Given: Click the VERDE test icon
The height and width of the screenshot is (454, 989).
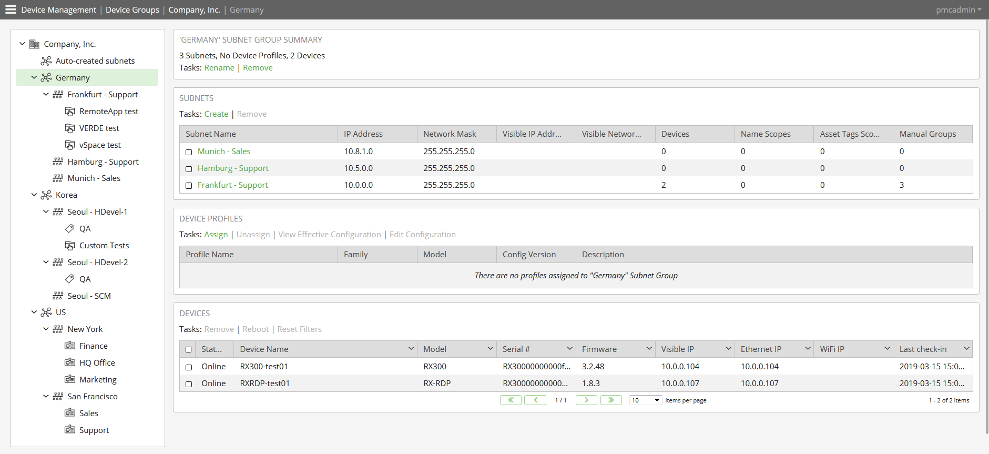Looking at the screenshot, I should coord(70,128).
